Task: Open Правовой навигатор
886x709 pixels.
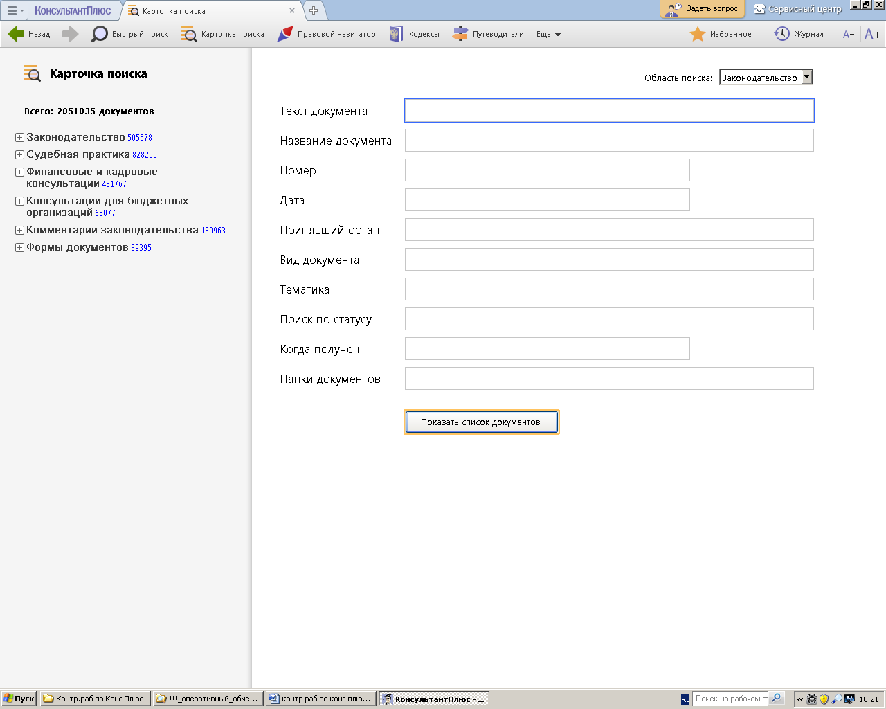Action: (326, 34)
